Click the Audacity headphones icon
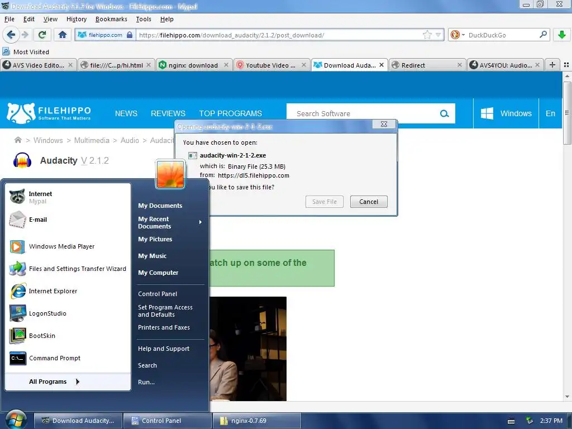Viewport: 572px width, 429px height. point(22,160)
